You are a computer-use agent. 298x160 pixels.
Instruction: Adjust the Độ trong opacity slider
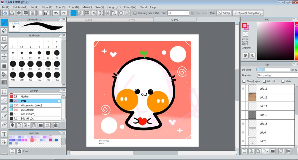pos(273,70)
